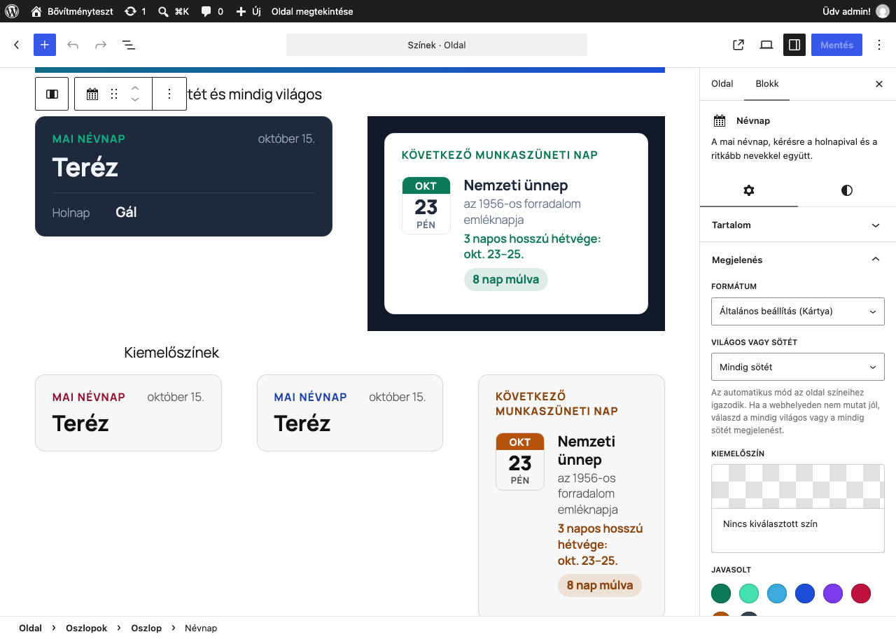Move the block up with the arrow
896x639 pixels.
click(x=136, y=88)
